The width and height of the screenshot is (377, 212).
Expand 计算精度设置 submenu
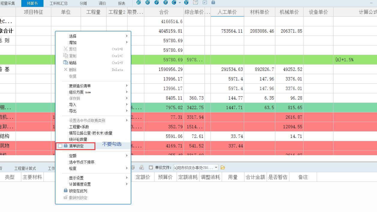coord(93,184)
